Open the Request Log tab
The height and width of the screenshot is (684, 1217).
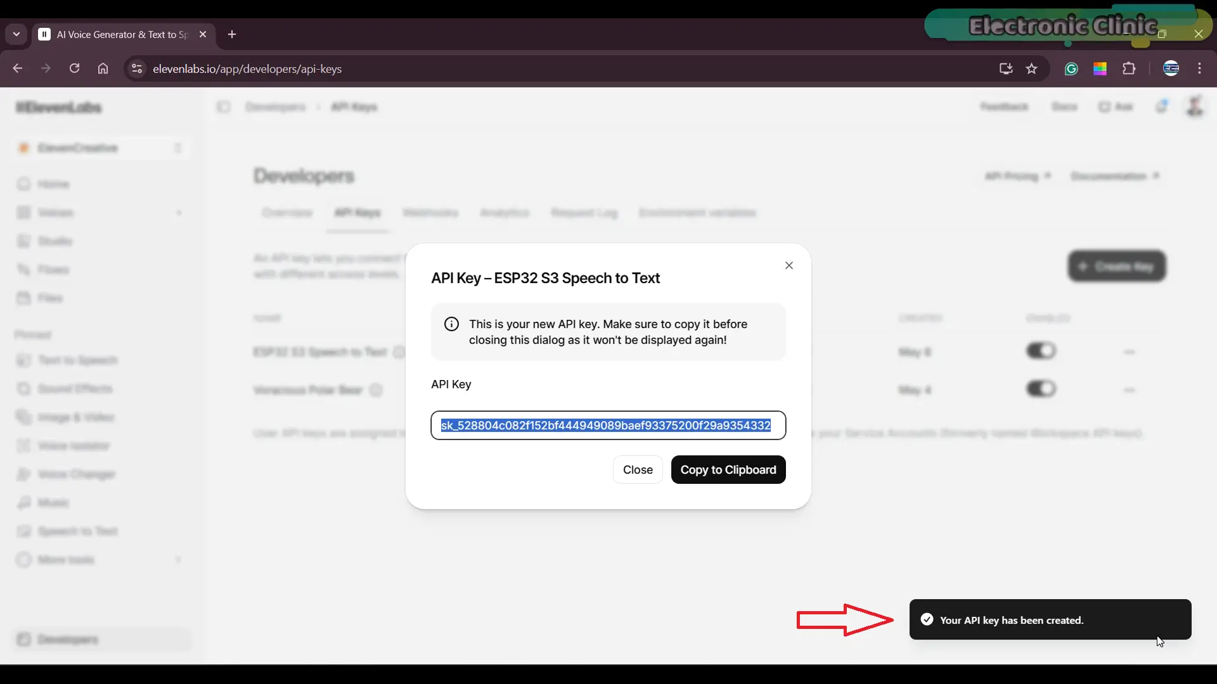pos(584,213)
